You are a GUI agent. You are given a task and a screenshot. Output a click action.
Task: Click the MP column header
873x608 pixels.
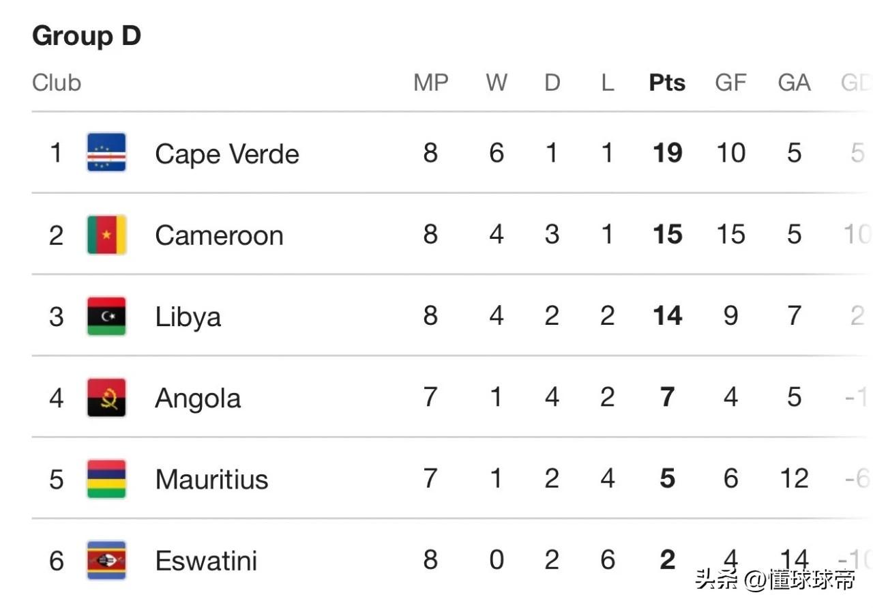point(431,83)
